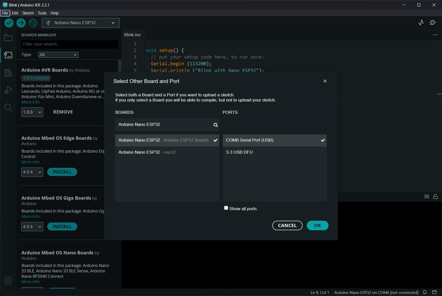
Task: Click REMOVE for Arduino AVR Boards
Action: pos(63,112)
